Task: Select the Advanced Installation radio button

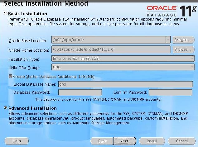Action: [5, 108]
